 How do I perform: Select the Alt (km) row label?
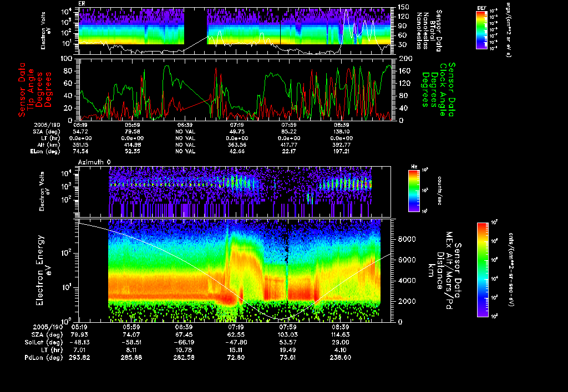49,145
